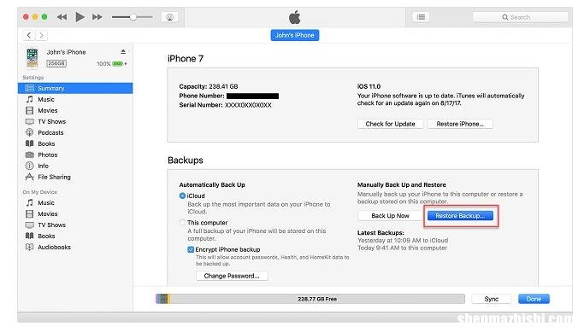The image size is (584, 333).
Task: Click the rewind playback button
Action: (62, 17)
